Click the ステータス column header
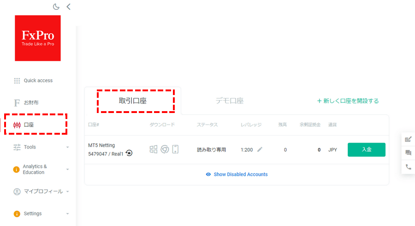This screenshot has height=226, width=415. point(207,125)
